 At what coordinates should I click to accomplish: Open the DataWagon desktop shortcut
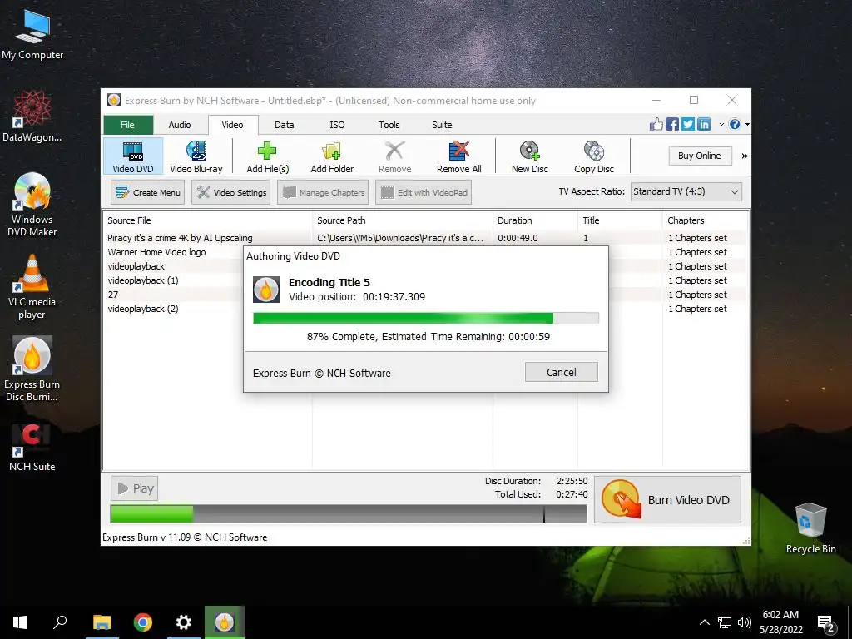(32, 116)
